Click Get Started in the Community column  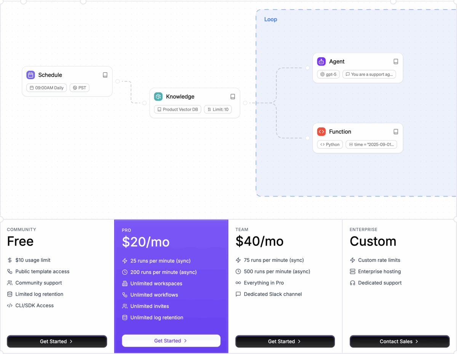pos(57,341)
